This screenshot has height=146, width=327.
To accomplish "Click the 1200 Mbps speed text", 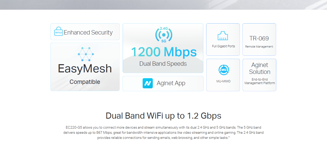I will coord(164,52).
